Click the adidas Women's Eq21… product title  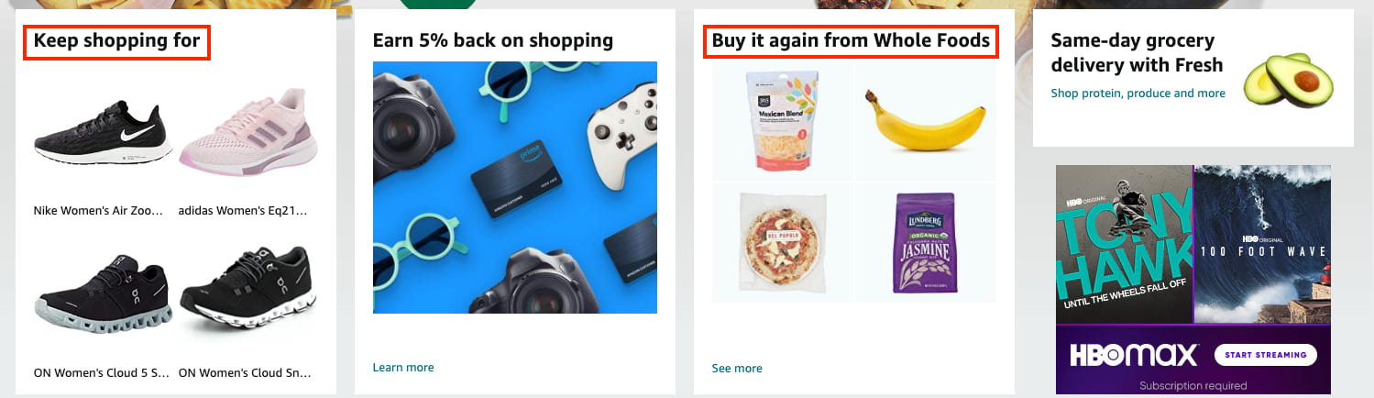pos(243,211)
